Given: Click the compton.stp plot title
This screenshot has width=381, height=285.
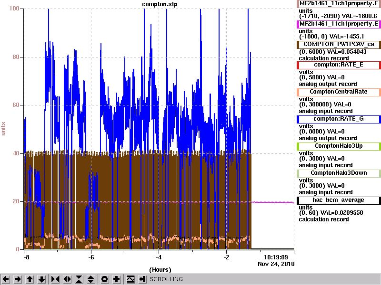Looking at the screenshot, I should coord(160,4).
